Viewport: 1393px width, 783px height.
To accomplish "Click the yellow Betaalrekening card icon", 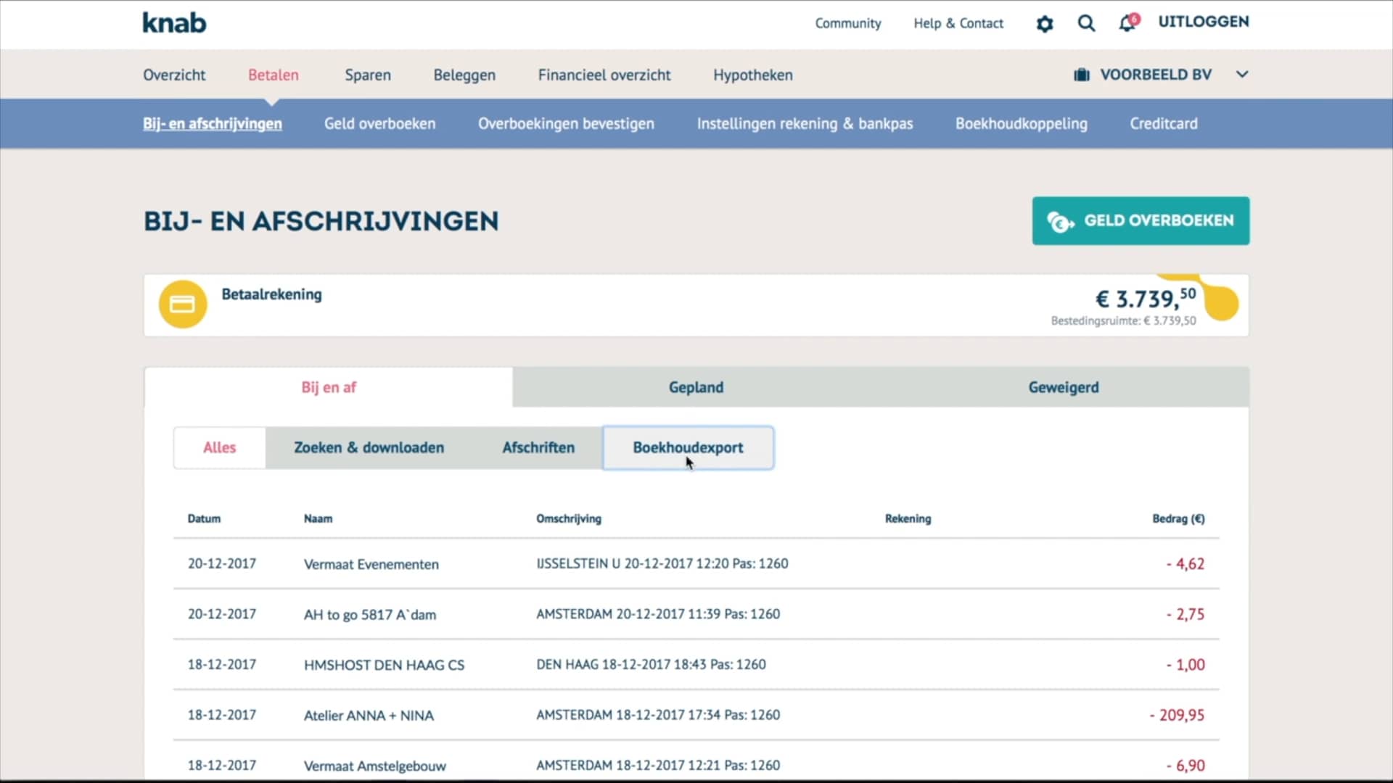I will (183, 304).
